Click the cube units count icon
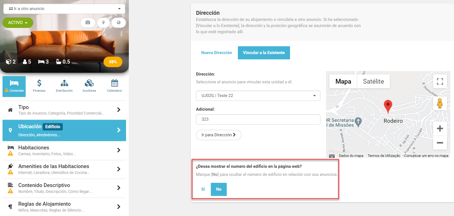 [8, 62]
